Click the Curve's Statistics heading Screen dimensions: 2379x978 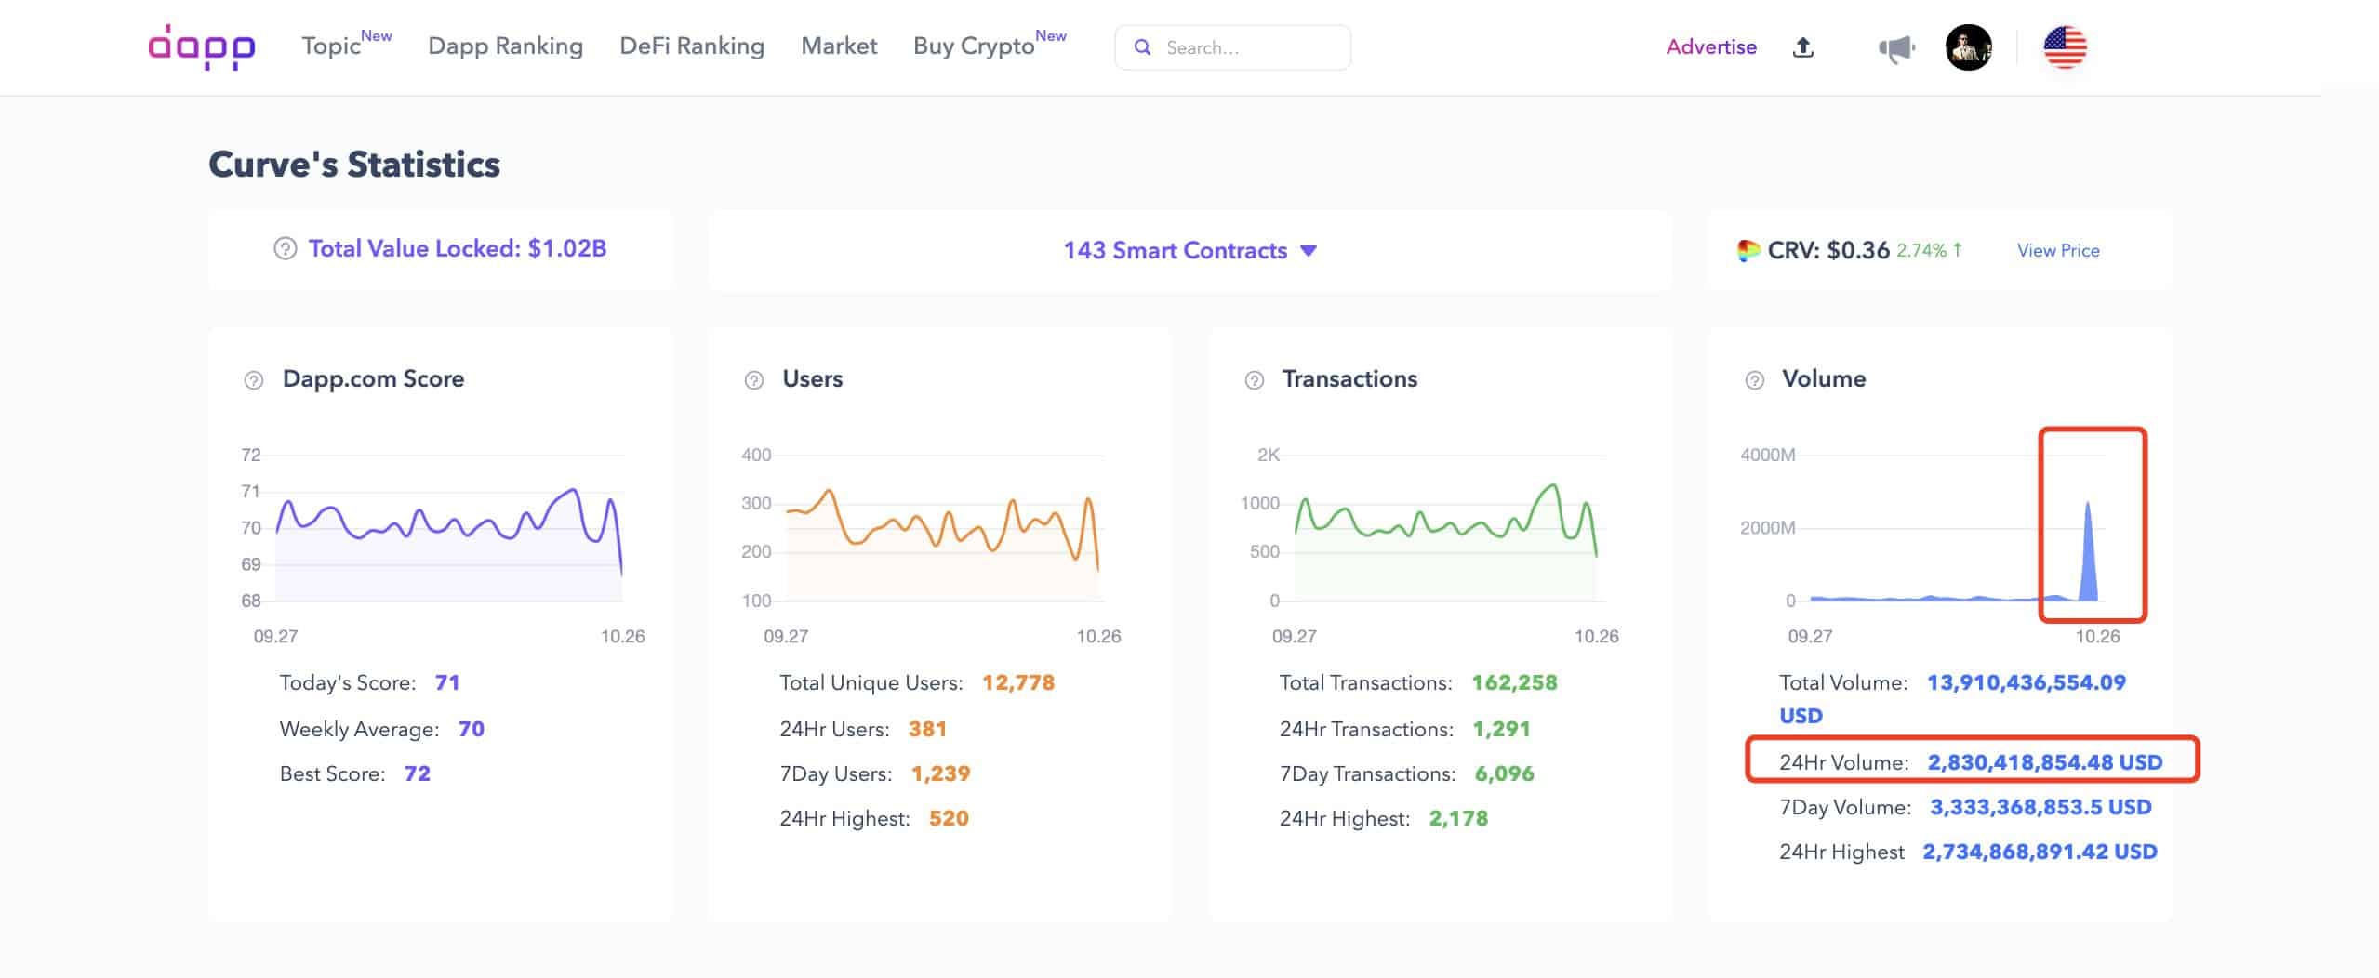point(354,165)
